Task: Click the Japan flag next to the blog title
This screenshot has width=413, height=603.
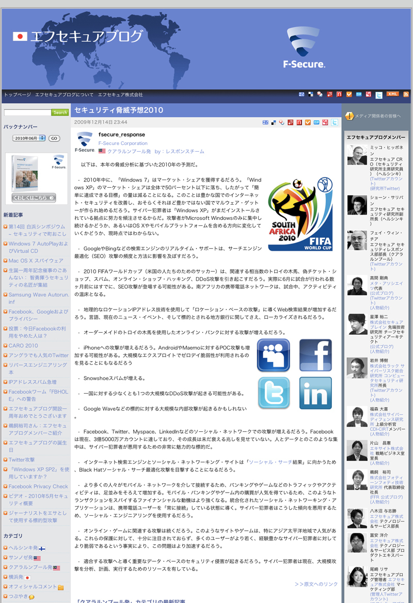Action: (x=20, y=37)
